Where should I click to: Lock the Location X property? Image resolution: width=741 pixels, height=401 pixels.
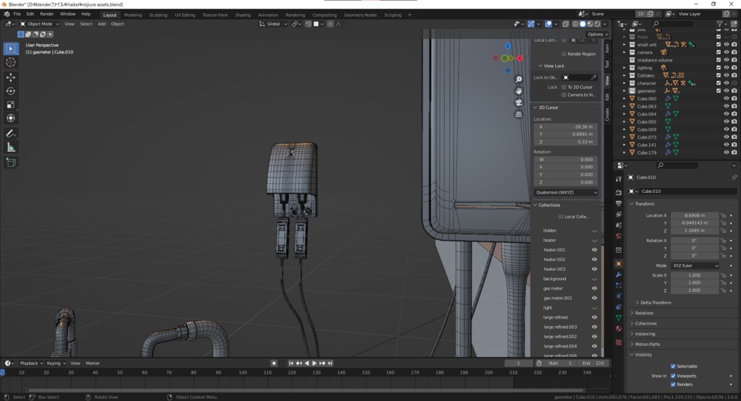click(x=724, y=215)
